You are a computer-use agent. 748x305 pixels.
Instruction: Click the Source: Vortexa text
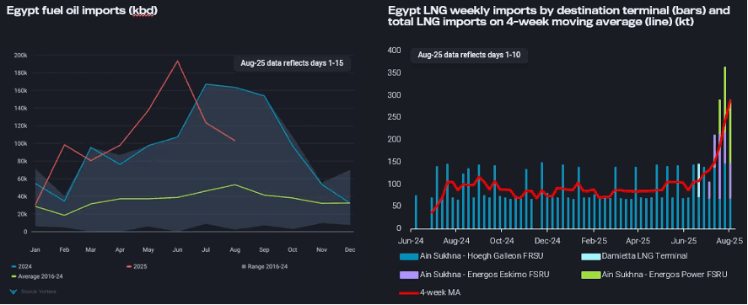click(x=38, y=292)
